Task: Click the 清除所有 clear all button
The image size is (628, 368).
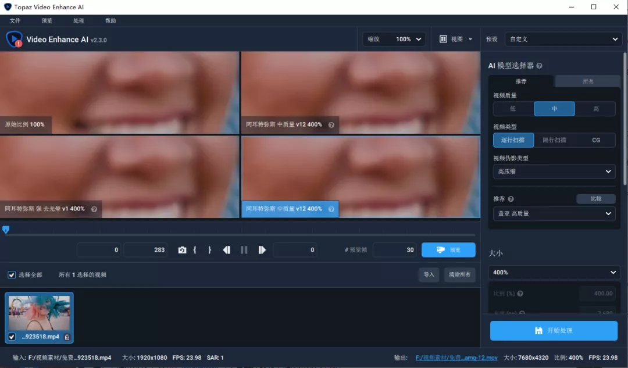Action: [x=460, y=275]
